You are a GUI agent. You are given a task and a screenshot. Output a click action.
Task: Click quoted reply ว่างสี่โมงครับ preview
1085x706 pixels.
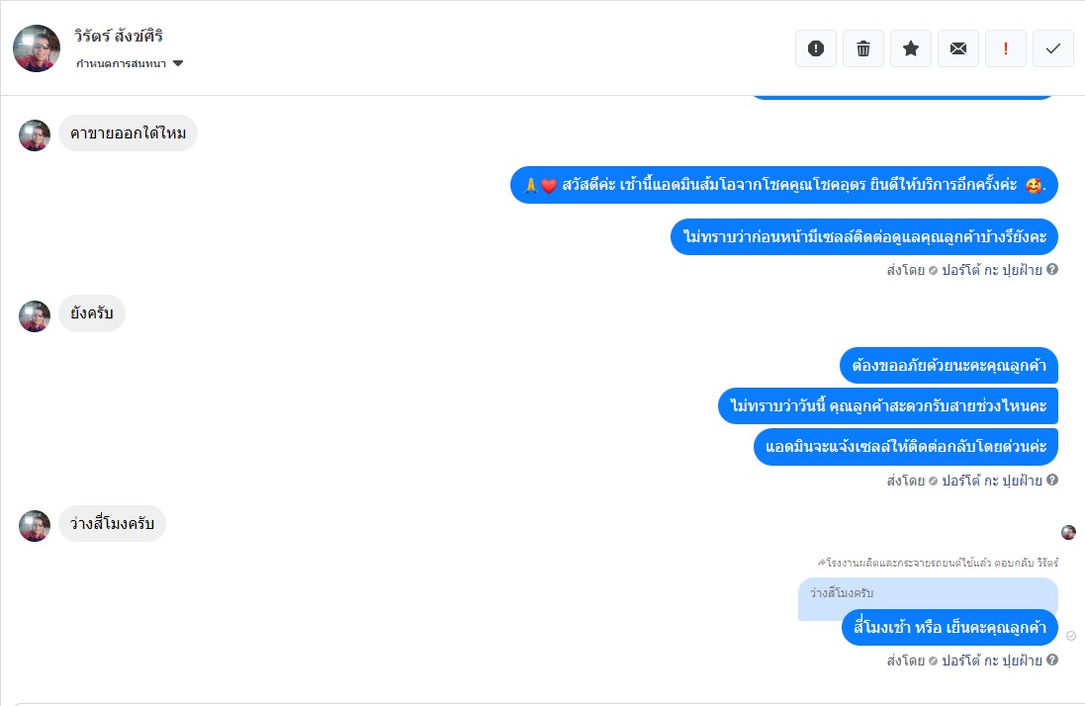(927, 594)
